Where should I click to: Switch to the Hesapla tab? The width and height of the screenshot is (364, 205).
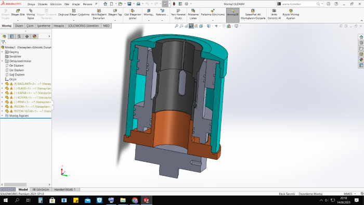(x=59, y=26)
